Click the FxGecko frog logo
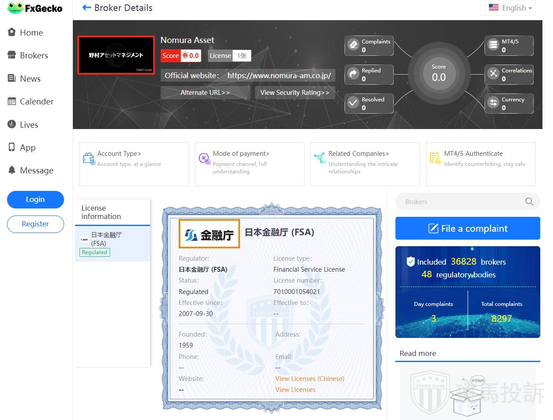The height and width of the screenshot is (420, 553). tap(15, 8)
